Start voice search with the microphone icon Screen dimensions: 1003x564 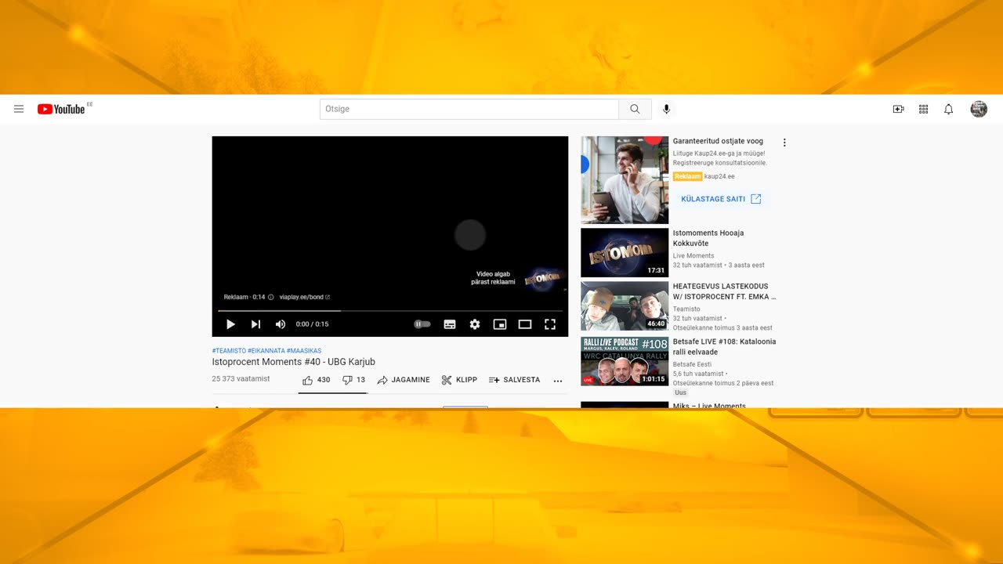(667, 109)
